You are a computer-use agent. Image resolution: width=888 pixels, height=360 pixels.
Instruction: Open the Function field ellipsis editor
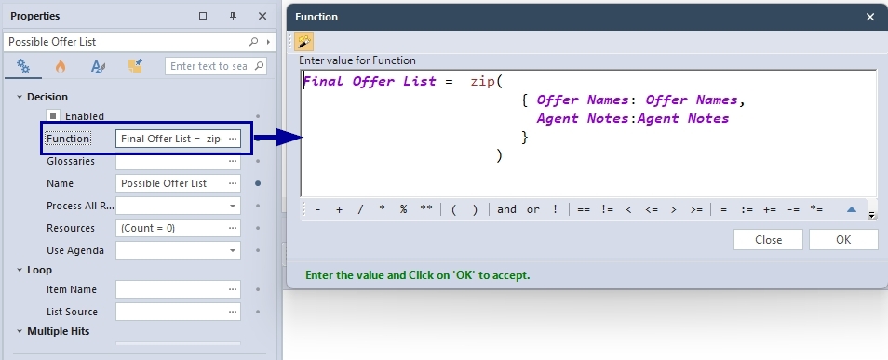click(233, 139)
